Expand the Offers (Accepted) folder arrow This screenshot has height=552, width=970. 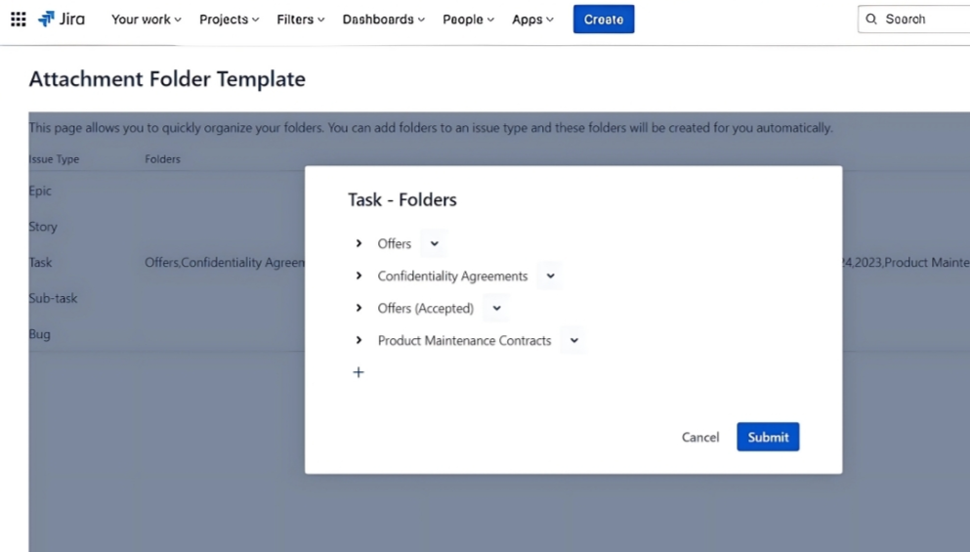tap(359, 308)
